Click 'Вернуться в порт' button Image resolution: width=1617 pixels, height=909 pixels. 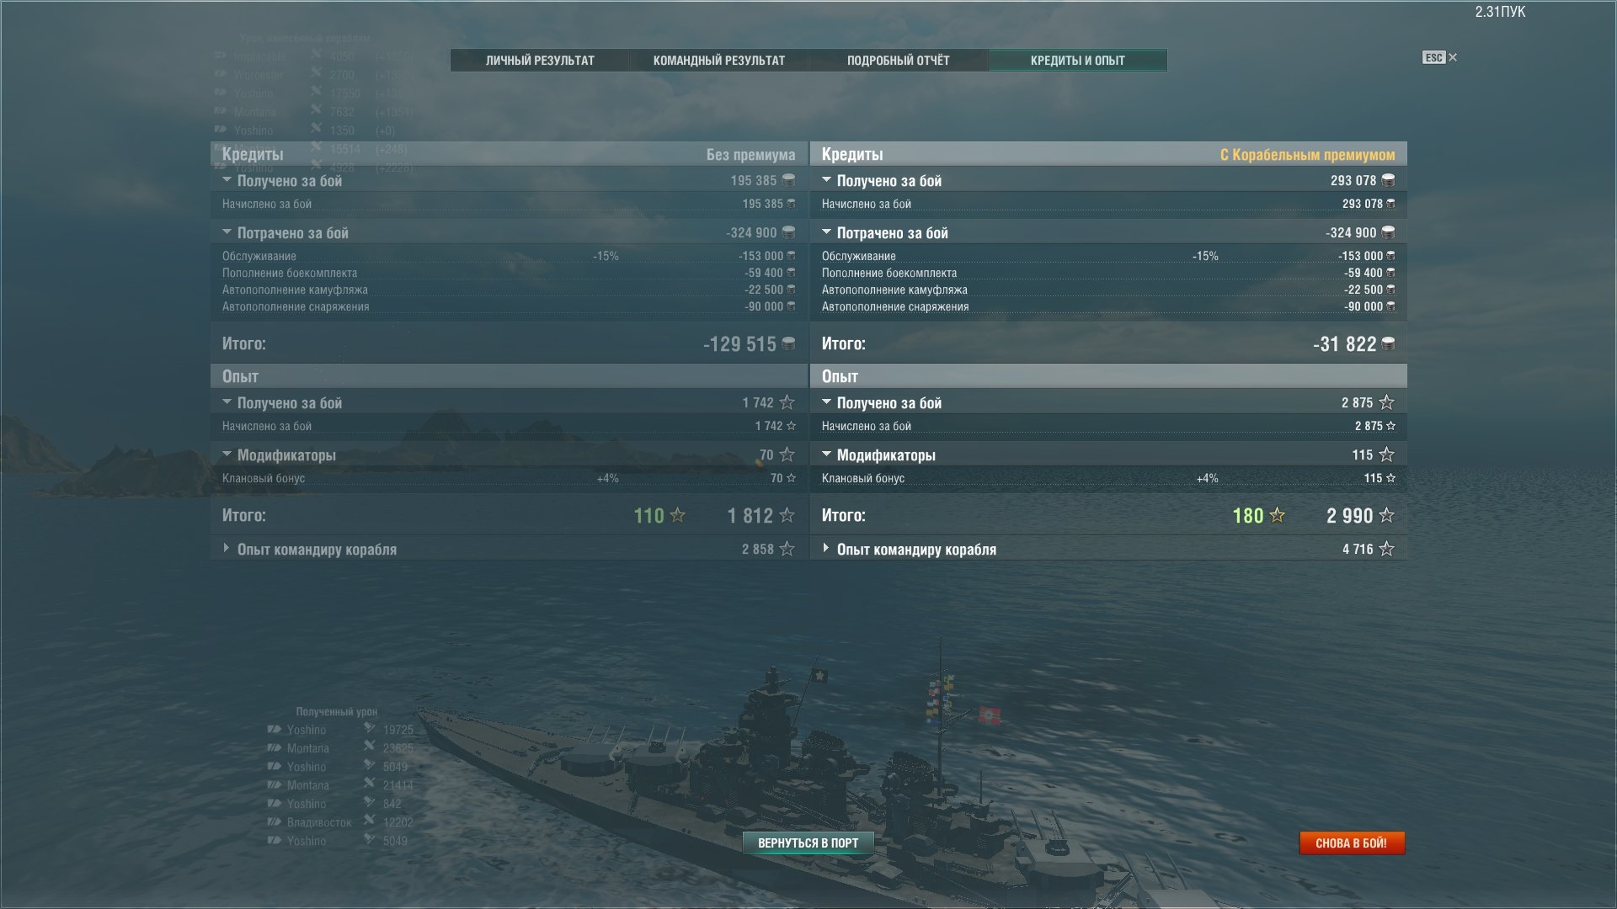[x=808, y=843]
